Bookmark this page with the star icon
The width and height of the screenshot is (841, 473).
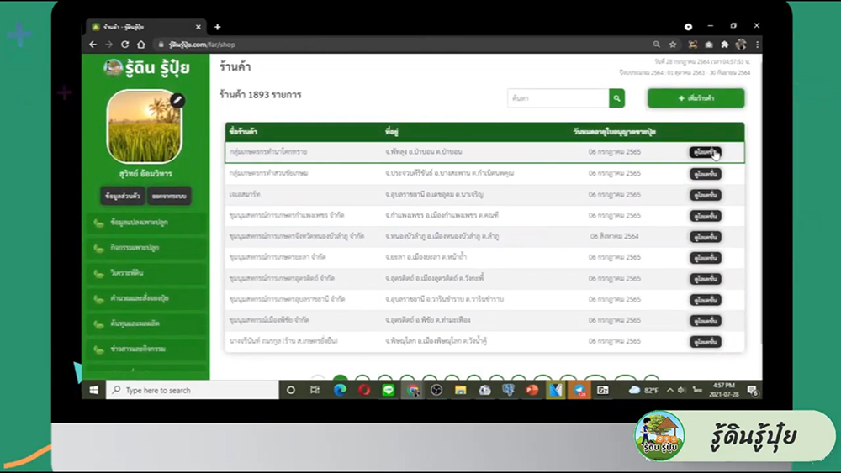pyautogui.click(x=673, y=45)
